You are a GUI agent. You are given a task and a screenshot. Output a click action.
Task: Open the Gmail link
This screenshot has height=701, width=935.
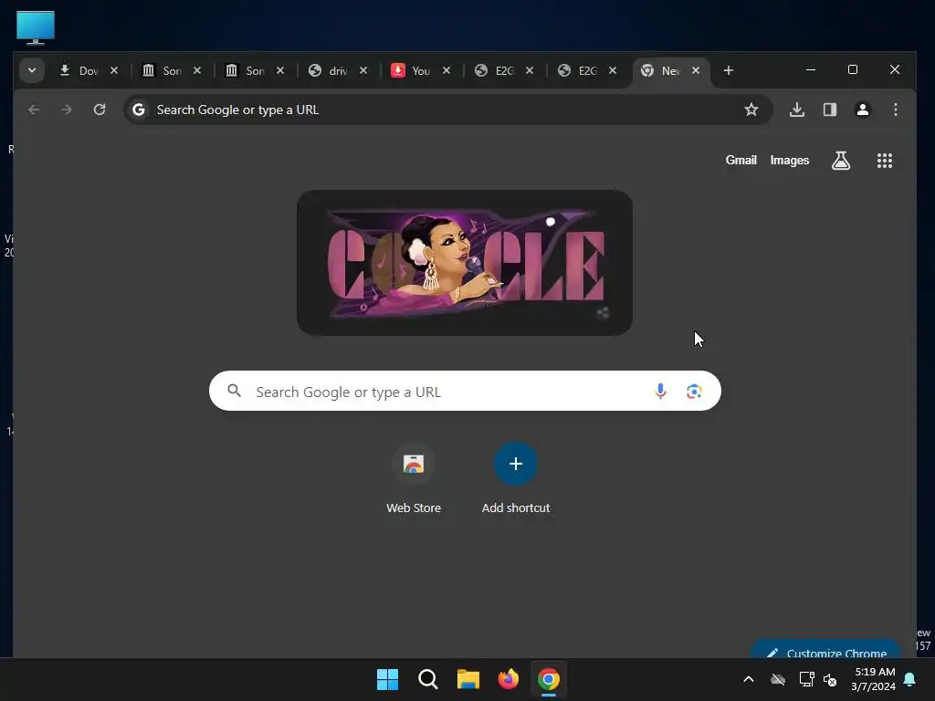point(741,161)
